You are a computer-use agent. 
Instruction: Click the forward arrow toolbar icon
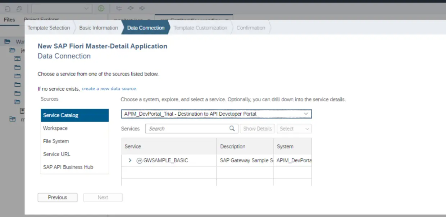coord(142,8)
